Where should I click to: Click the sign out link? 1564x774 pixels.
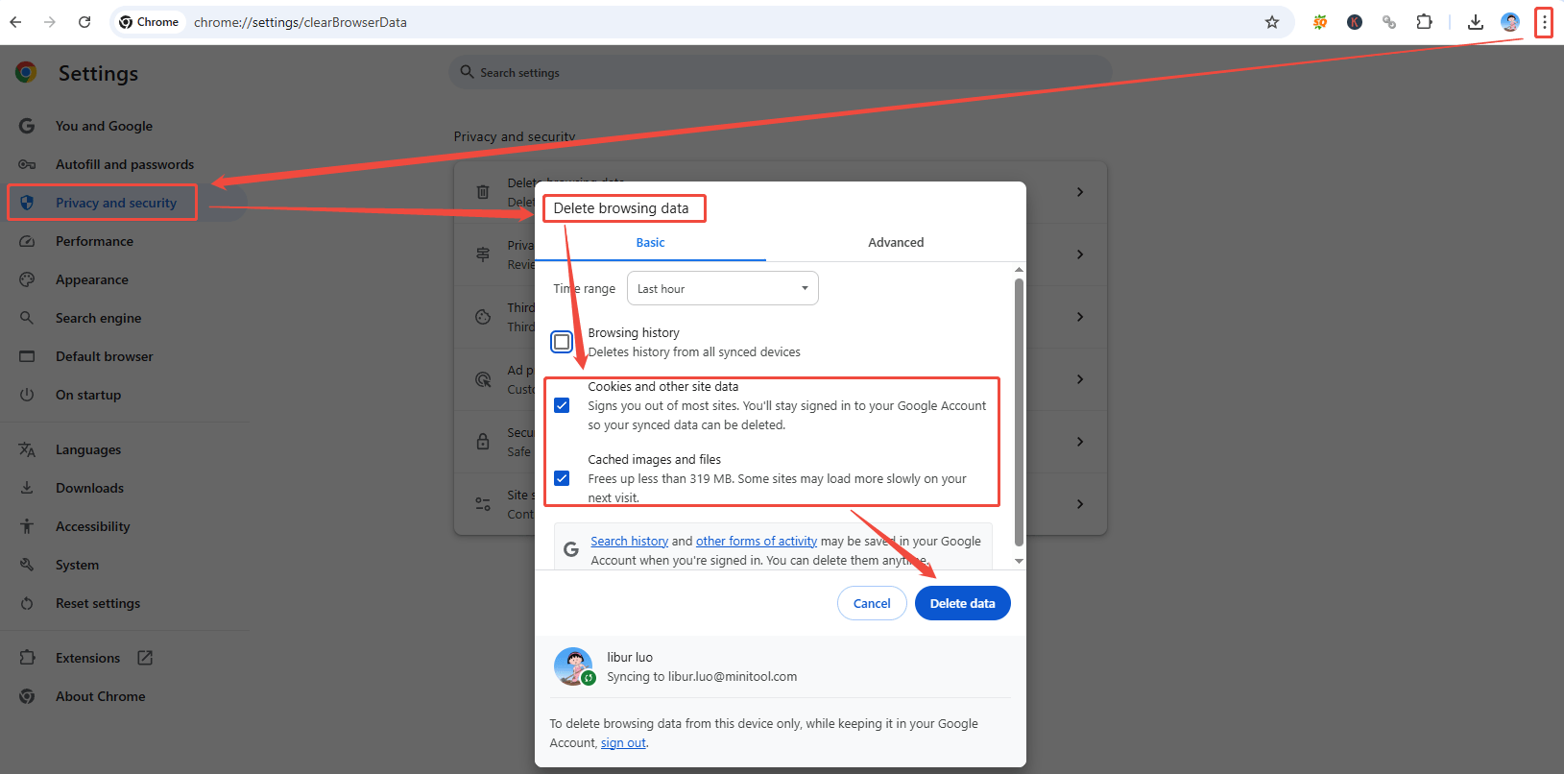623,742
